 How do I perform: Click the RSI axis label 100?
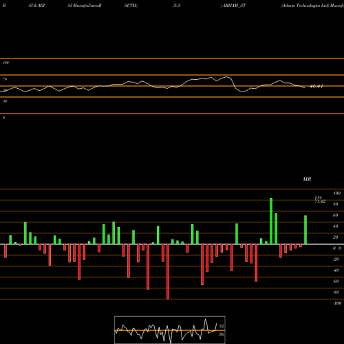pyautogui.click(x=6, y=63)
